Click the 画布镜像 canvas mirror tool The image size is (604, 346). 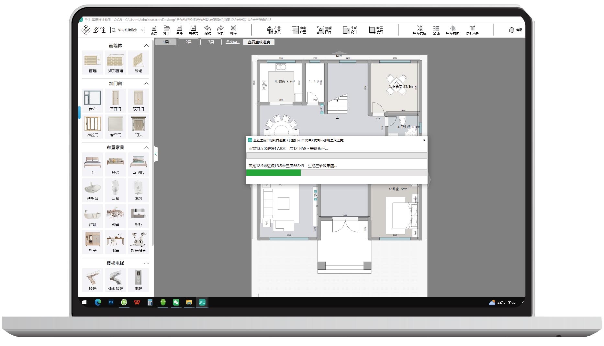click(453, 30)
